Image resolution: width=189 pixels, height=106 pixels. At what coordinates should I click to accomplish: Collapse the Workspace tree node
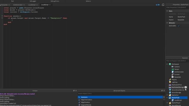[167, 64]
